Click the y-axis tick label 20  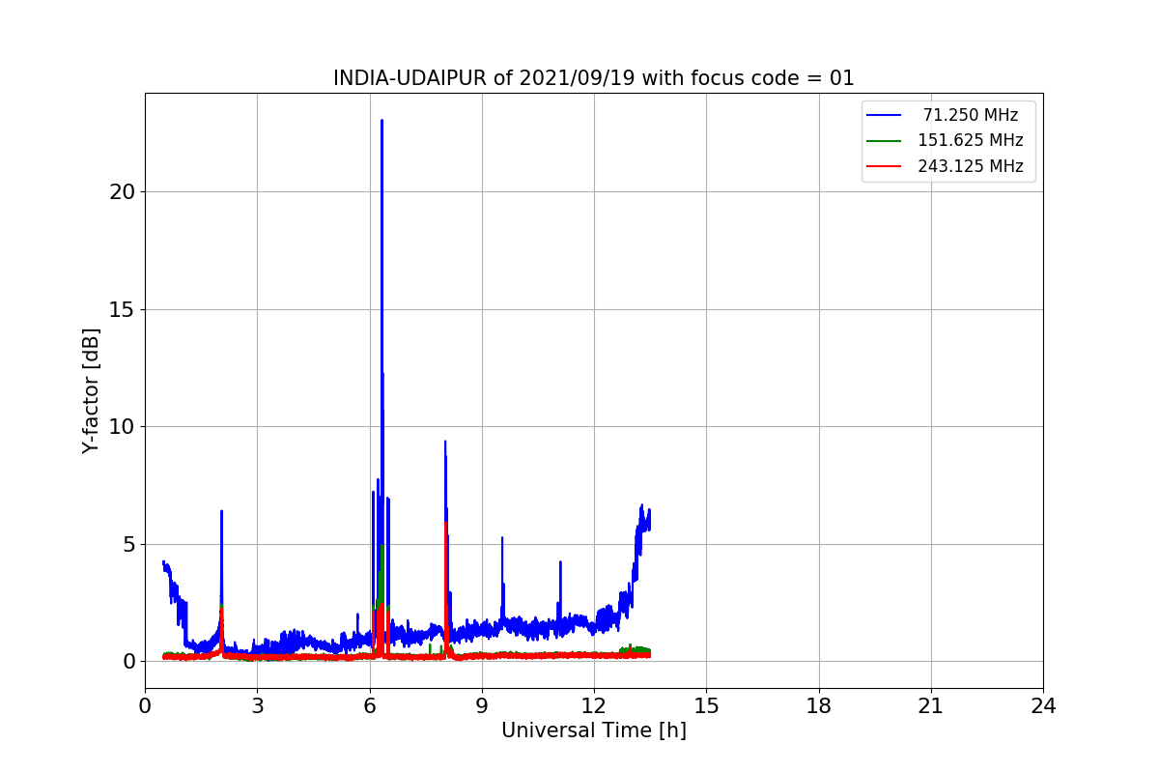point(124,191)
